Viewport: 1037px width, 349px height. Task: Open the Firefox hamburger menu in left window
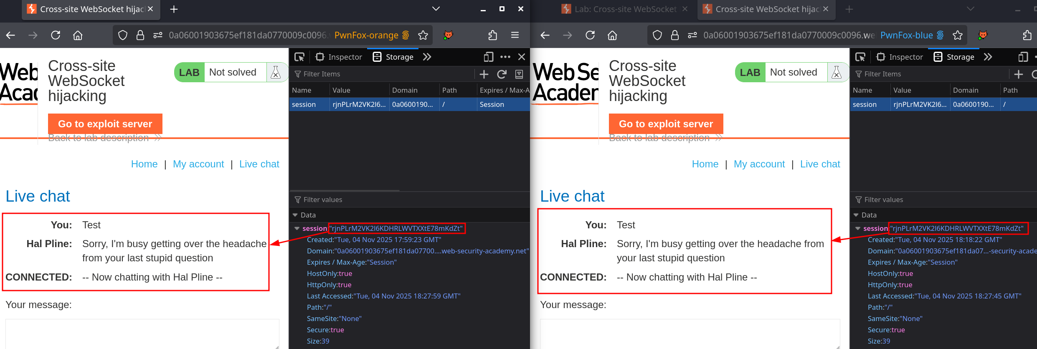(x=515, y=35)
